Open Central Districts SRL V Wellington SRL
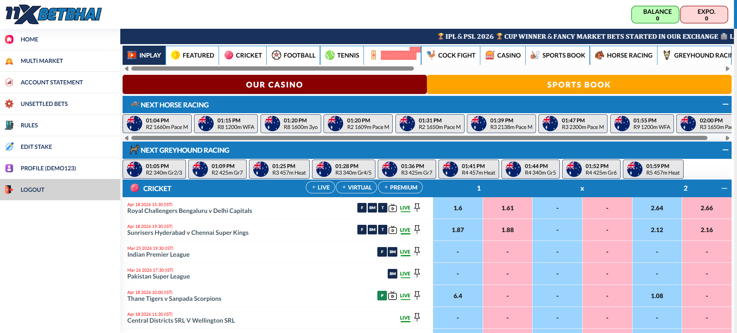Image resolution: width=737 pixels, height=333 pixels. click(x=181, y=320)
